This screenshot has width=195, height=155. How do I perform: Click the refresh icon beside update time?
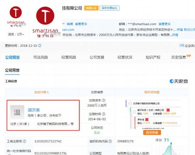tap(40, 46)
